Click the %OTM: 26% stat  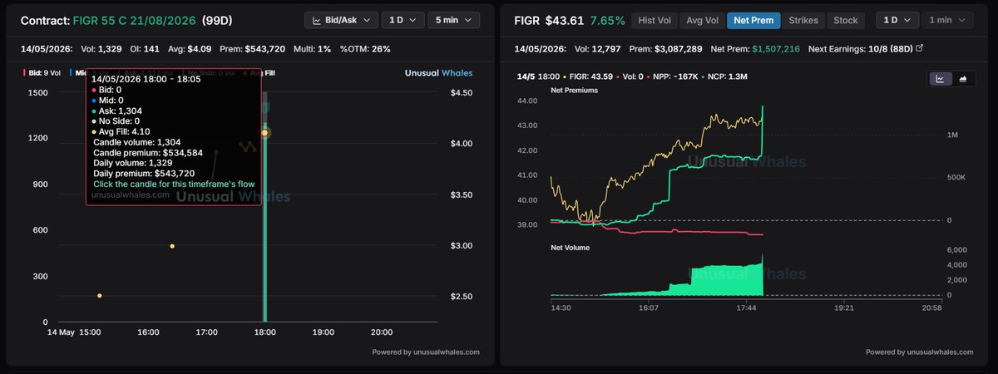(x=366, y=49)
